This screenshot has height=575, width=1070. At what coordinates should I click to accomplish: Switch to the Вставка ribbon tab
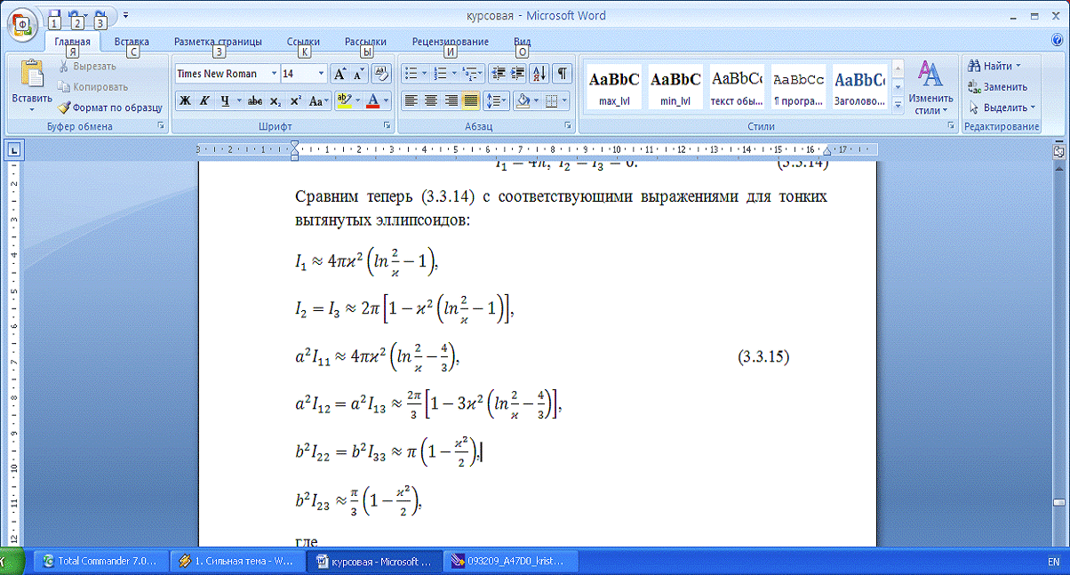pos(132,42)
